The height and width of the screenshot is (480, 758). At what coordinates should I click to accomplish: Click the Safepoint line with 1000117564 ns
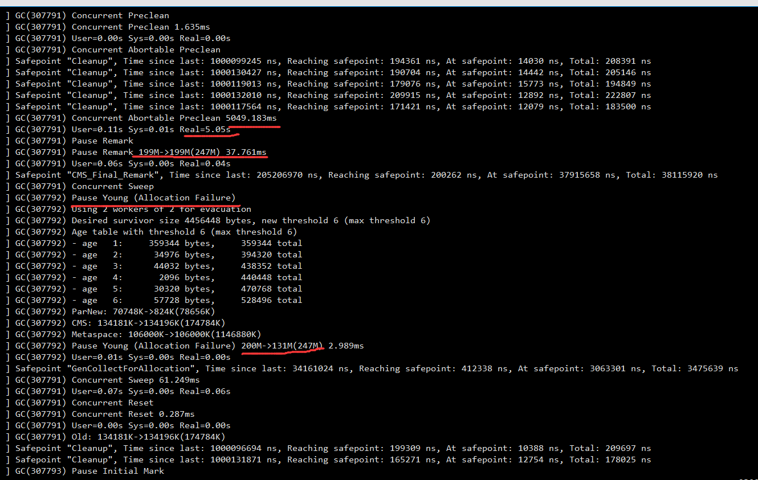tap(328, 106)
